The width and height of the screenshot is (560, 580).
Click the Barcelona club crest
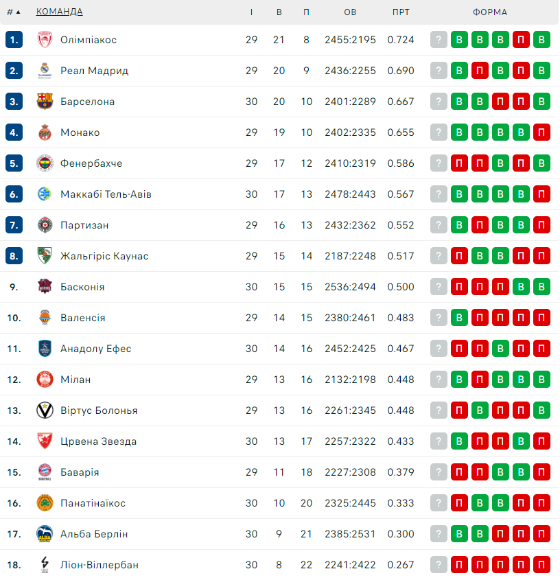[45, 102]
